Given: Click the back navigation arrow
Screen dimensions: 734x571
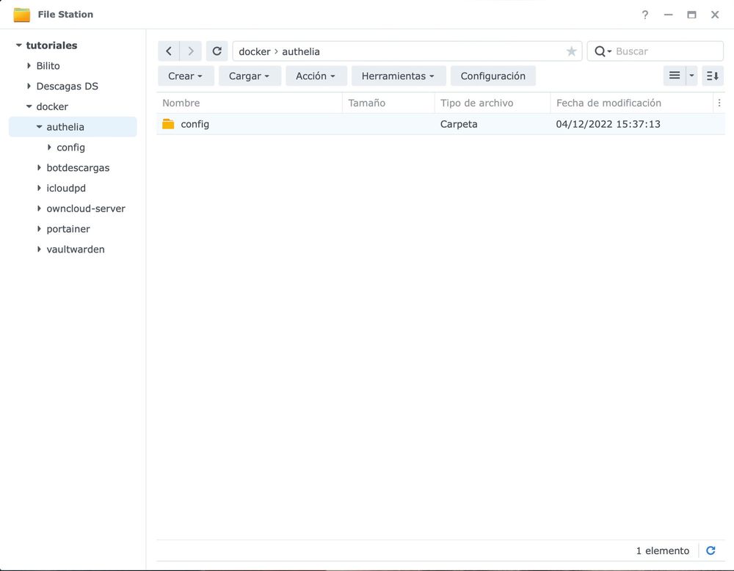Looking at the screenshot, I should (168, 51).
